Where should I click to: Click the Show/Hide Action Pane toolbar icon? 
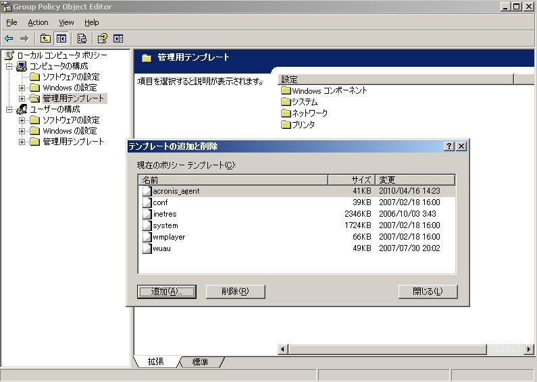(118, 38)
